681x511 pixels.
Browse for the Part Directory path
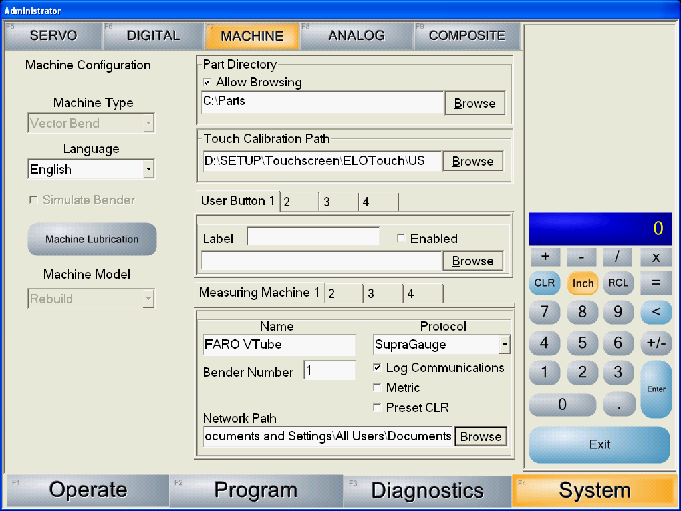[x=474, y=104]
